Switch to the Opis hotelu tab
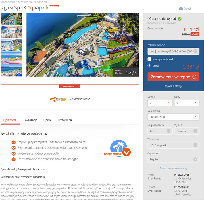Screen dimensions: 204x200 (x=10, y=120)
